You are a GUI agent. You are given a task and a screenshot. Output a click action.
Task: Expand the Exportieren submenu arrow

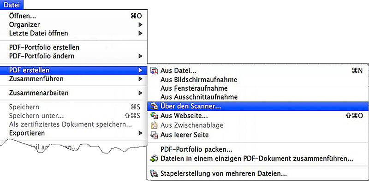[140, 133]
